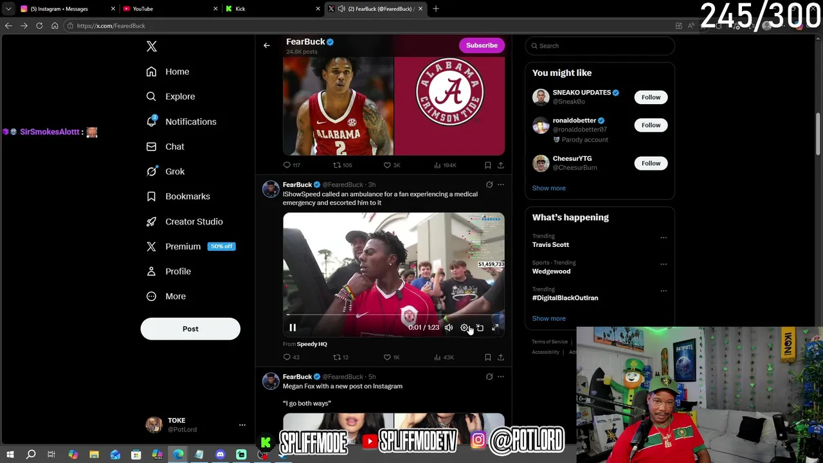Show more suggested accounts
Screen dimensions: 823x463
click(x=548, y=188)
